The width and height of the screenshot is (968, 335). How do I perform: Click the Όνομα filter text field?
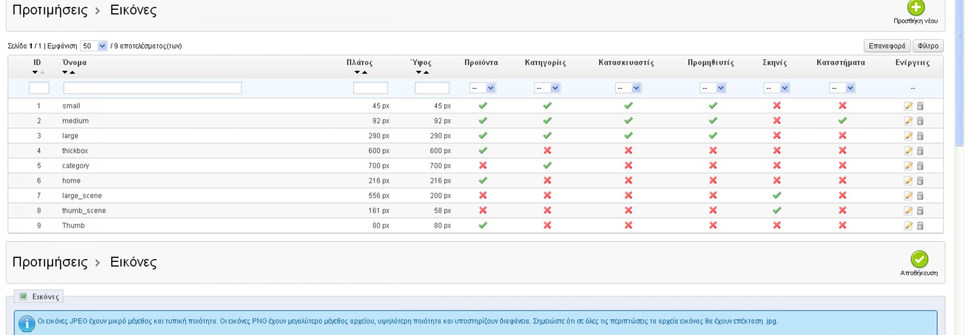click(x=152, y=88)
